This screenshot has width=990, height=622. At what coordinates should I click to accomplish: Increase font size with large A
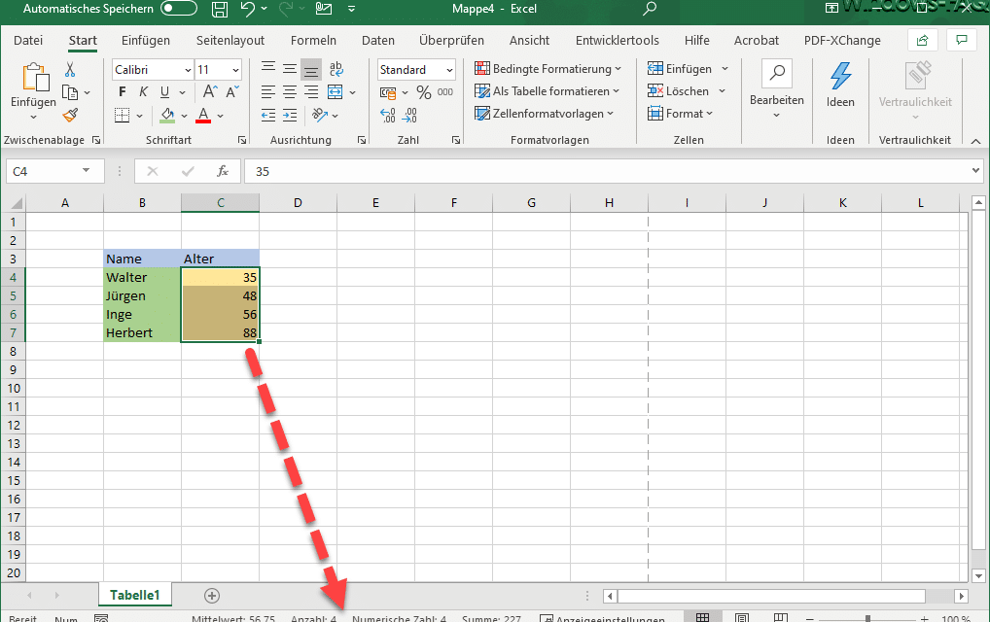[210, 92]
